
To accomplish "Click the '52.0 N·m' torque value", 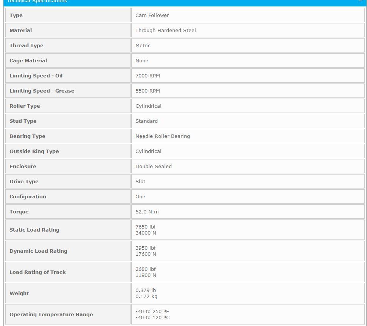I will click(147, 212).
